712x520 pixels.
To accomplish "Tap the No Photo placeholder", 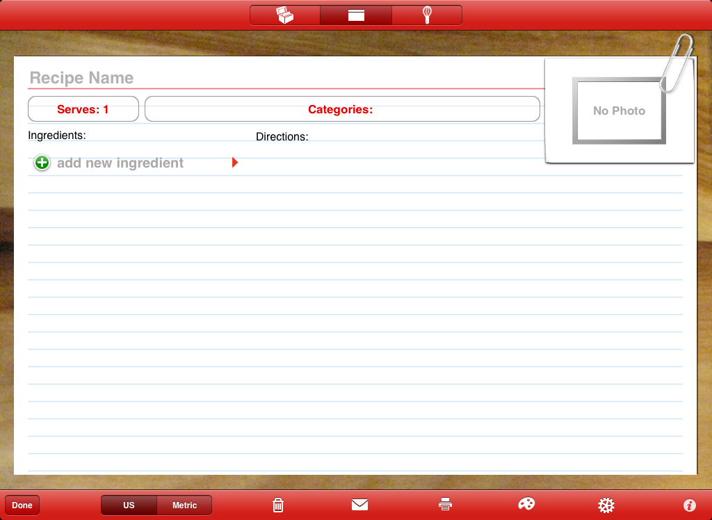I will [x=618, y=111].
